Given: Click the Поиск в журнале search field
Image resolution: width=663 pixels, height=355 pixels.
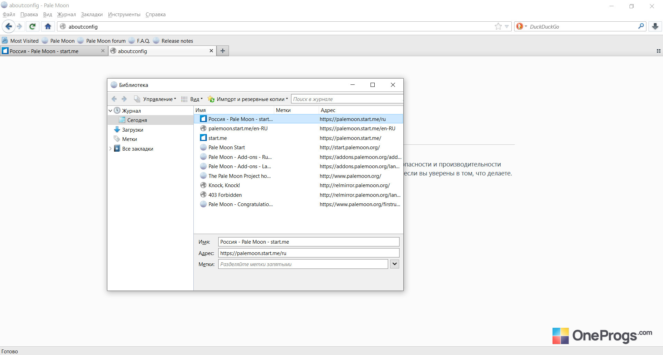Looking at the screenshot, I should click(x=347, y=99).
